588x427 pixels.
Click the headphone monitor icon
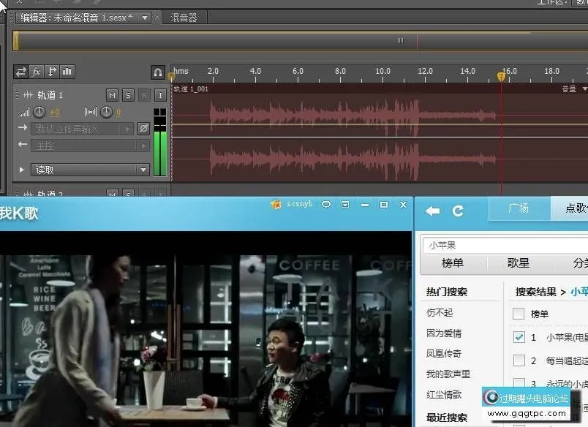point(159,74)
